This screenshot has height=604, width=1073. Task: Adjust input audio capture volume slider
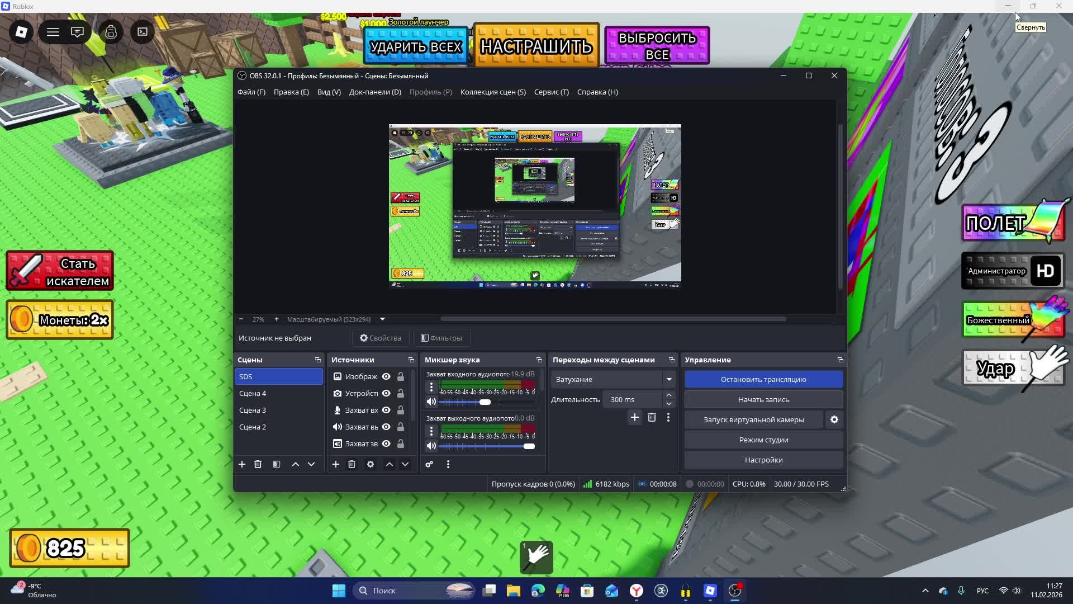485,402
